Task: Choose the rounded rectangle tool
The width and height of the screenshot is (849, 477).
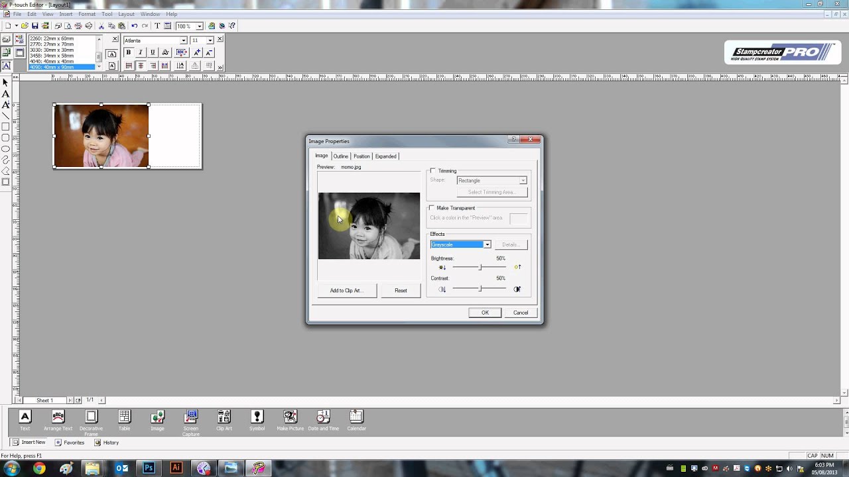Action: [x=5, y=138]
